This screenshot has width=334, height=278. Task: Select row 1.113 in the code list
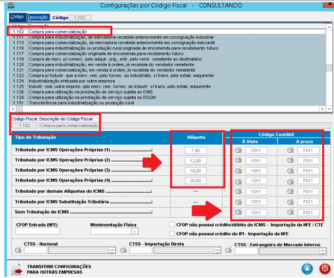167,43
